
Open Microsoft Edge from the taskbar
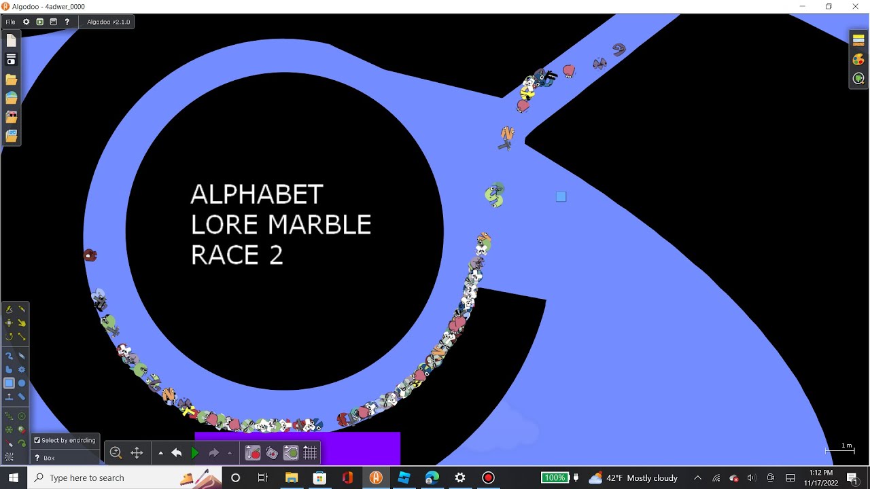(x=432, y=477)
